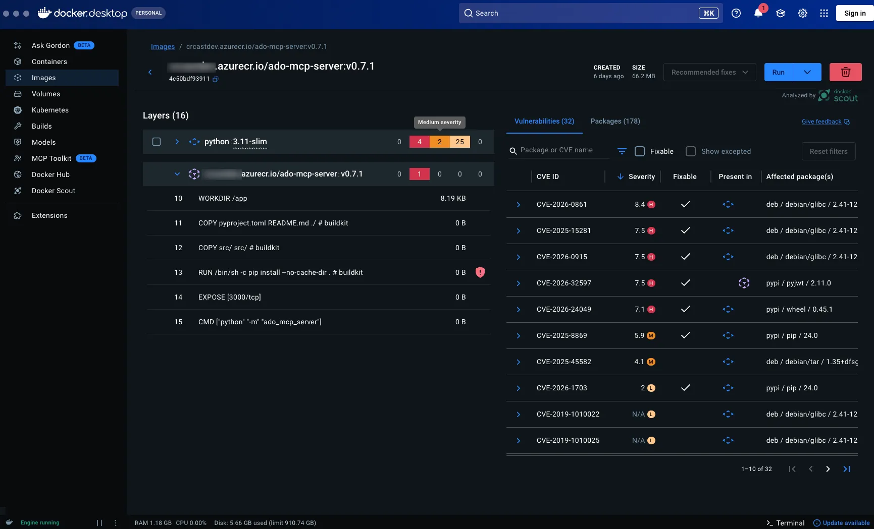Enable the Show excepted checkbox
The height and width of the screenshot is (529, 874).
(x=690, y=151)
